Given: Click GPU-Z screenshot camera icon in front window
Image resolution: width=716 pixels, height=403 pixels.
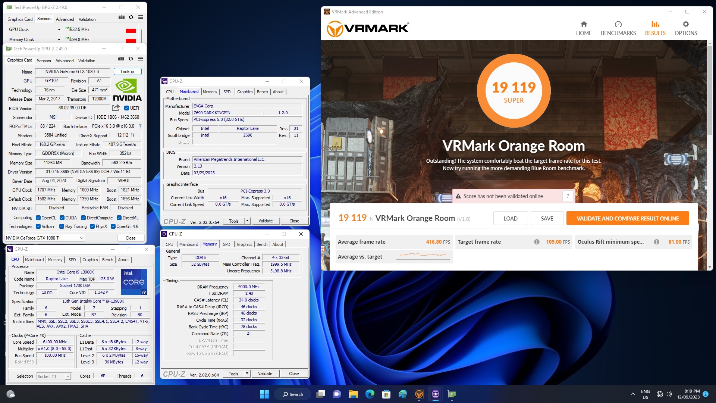Looking at the screenshot, I should click(x=121, y=59).
